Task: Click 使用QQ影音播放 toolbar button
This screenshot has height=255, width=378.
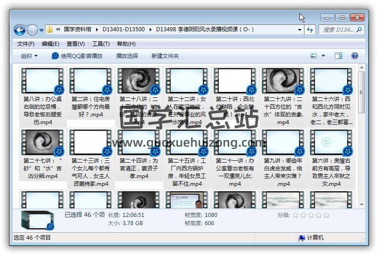Action: [x=77, y=56]
